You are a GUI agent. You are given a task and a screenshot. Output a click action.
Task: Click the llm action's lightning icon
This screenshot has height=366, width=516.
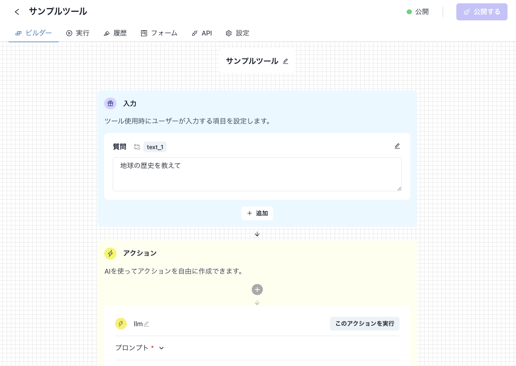121,324
